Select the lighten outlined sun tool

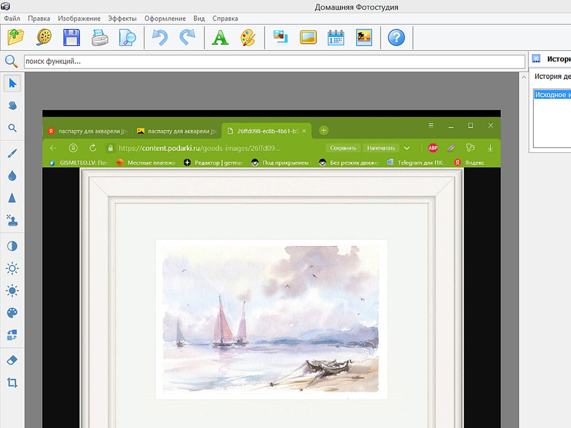click(x=12, y=268)
